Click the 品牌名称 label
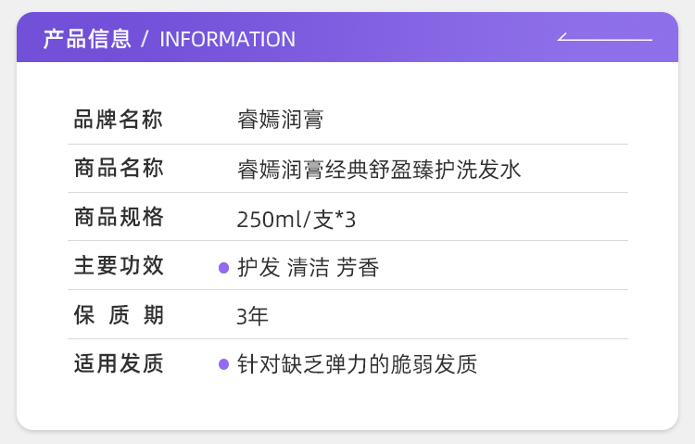 119,120
